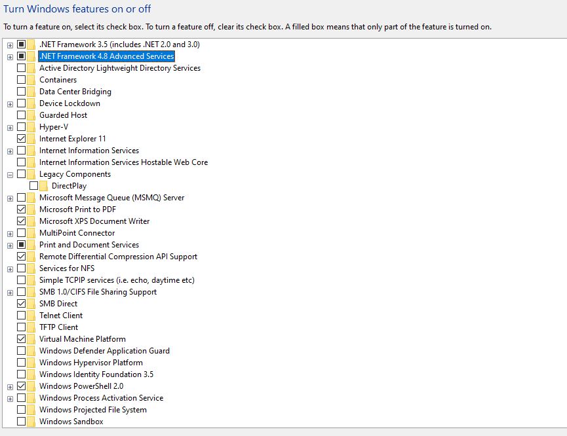Expand .NET Framework 4.8 Advanced Services node
This screenshot has width=567, height=436.
[x=10, y=57]
